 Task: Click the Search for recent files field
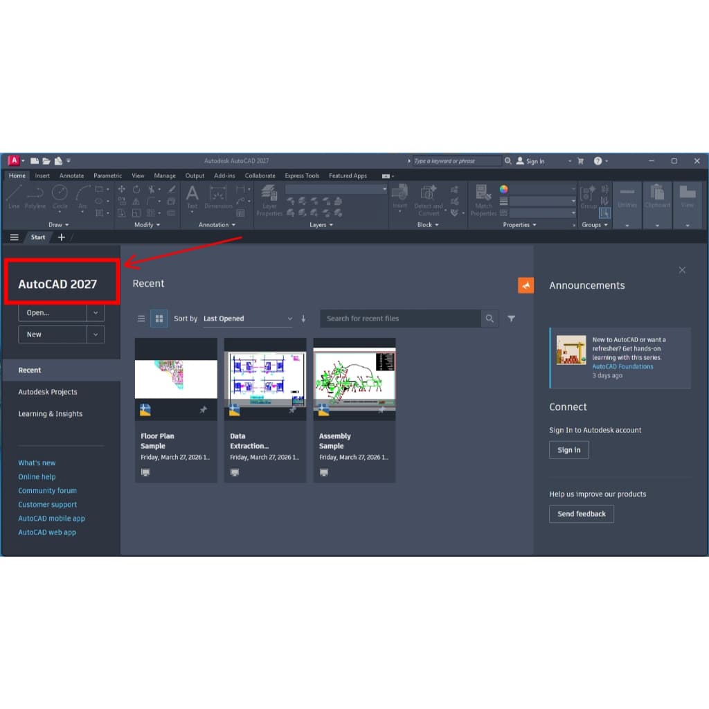401,318
